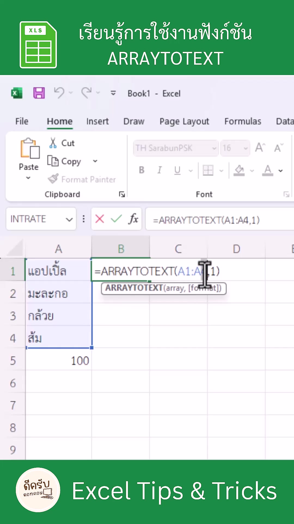
Task: Open the redo history dropdown arrow
Action: point(98,93)
